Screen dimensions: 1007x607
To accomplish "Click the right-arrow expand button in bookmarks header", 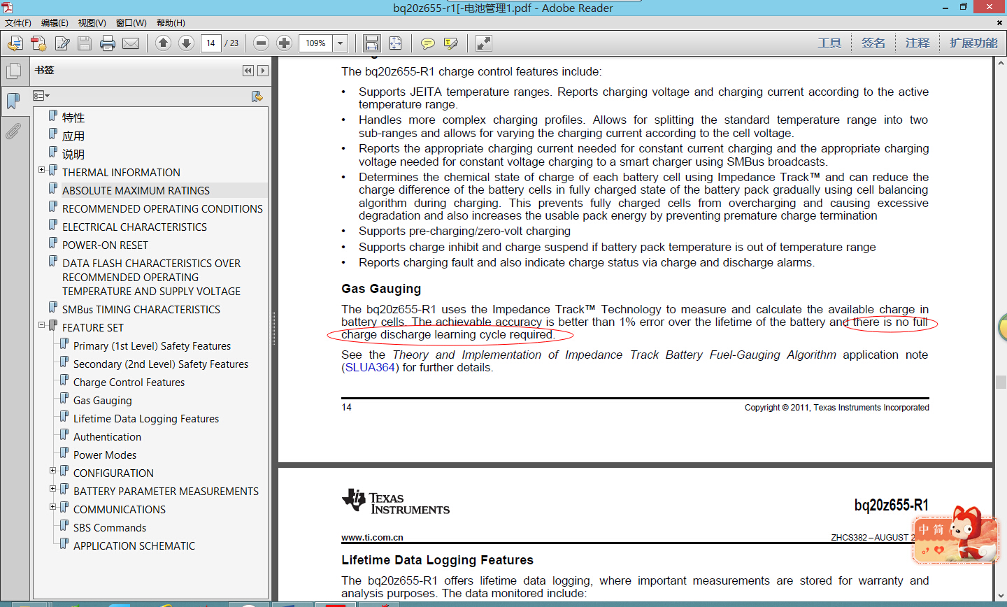I will click(263, 71).
